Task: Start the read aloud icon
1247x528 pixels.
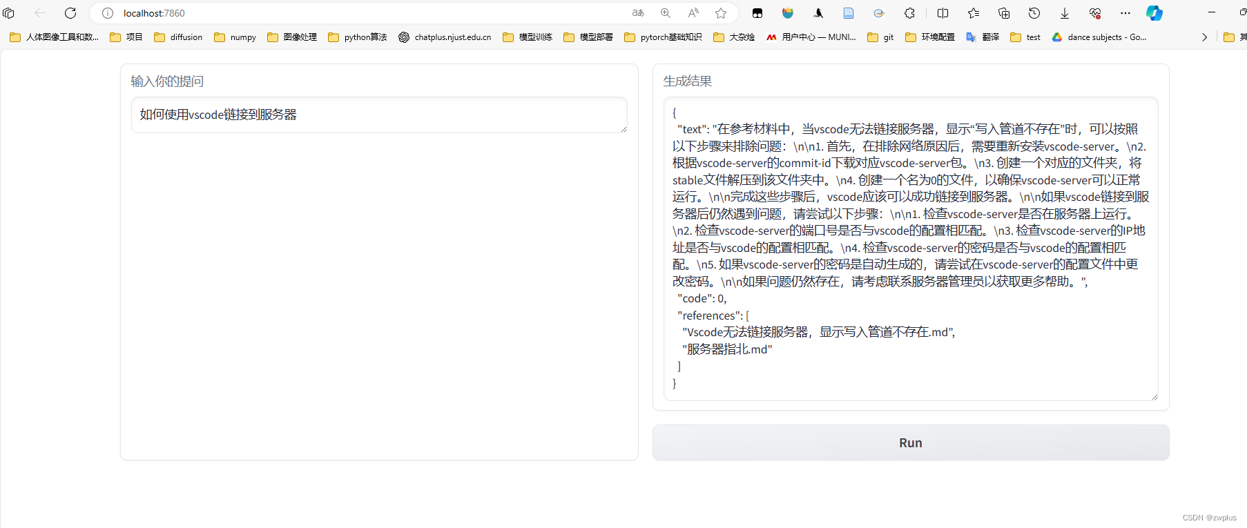Action: point(693,13)
